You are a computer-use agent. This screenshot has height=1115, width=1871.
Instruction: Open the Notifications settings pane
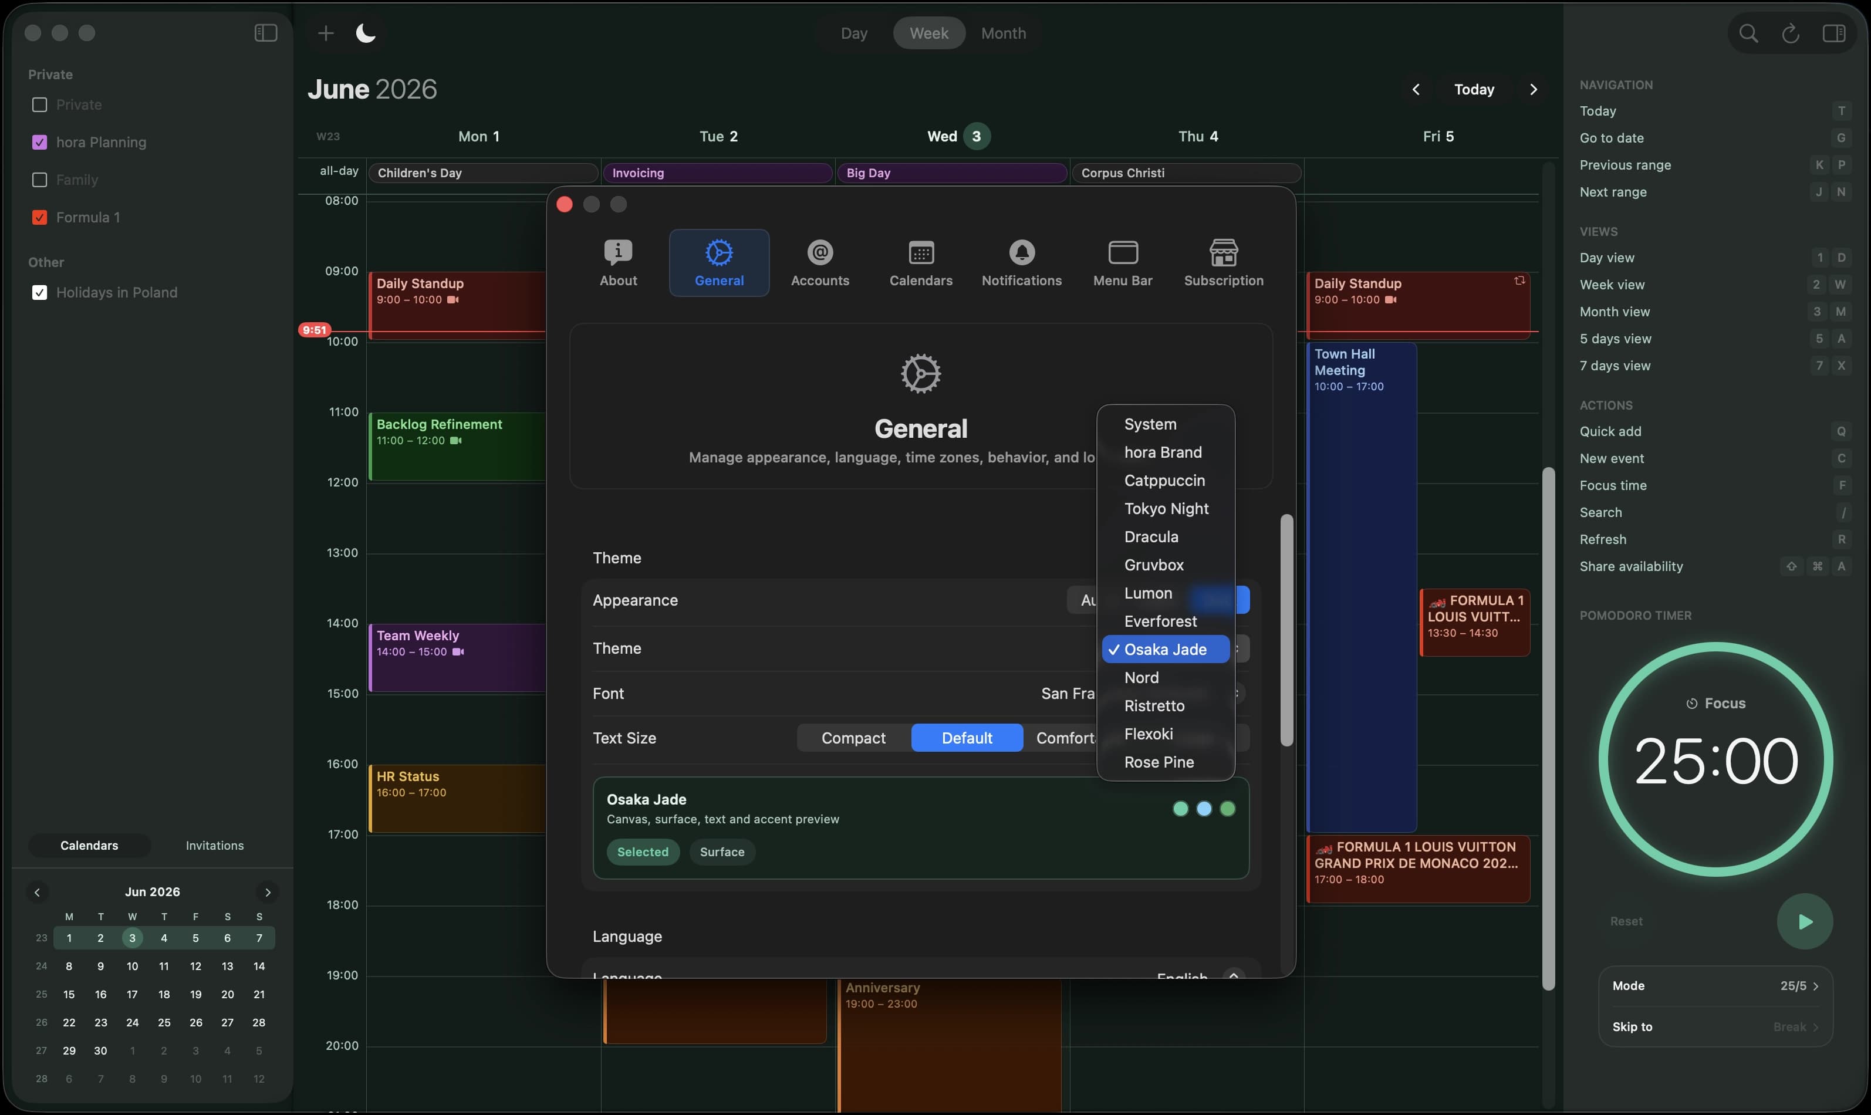coord(1021,263)
